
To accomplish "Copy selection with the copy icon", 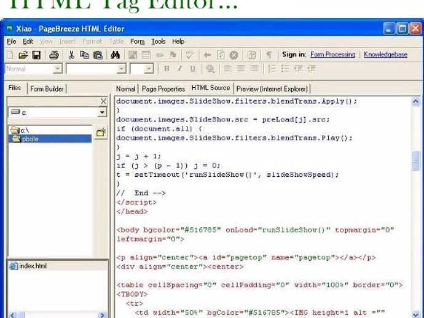I will (84, 55).
